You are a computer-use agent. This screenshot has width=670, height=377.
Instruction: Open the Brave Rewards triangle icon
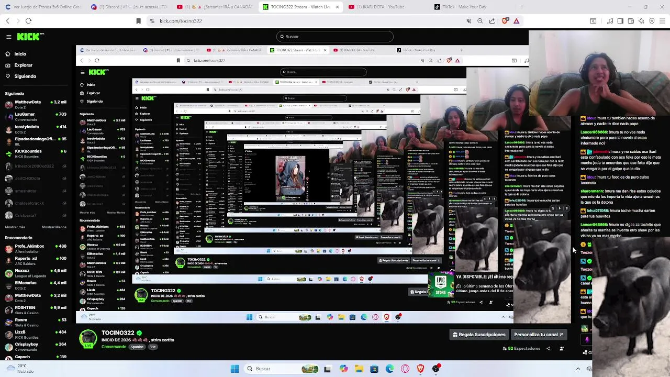coord(516,21)
